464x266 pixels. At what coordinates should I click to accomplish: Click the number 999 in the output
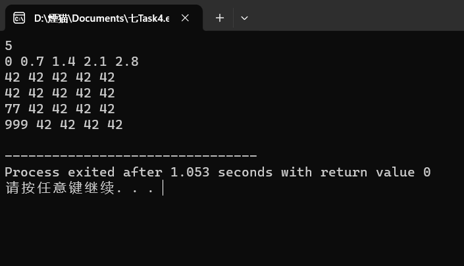point(16,124)
